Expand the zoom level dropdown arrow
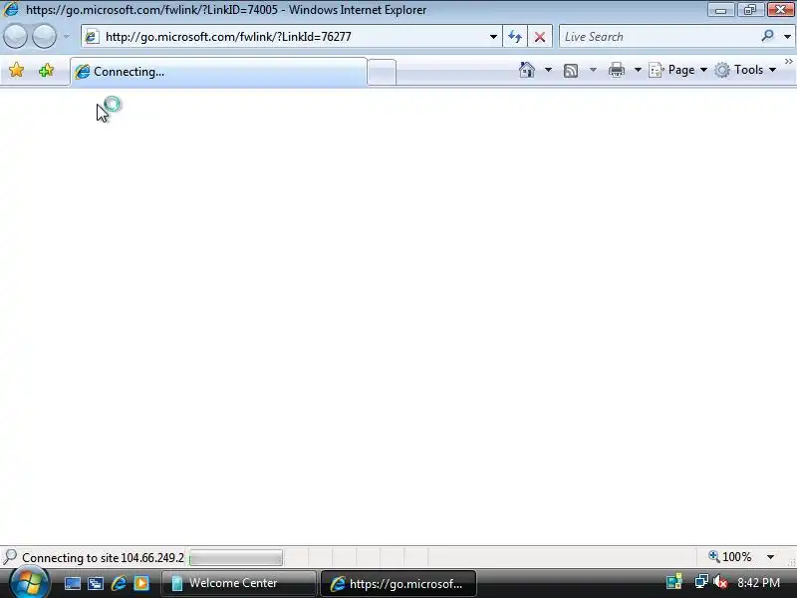 point(770,557)
